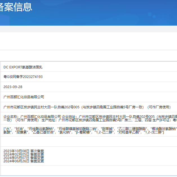Select production info row starting '企业名称'
The width and height of the screenshot is (177, 177).
(89, 118)
